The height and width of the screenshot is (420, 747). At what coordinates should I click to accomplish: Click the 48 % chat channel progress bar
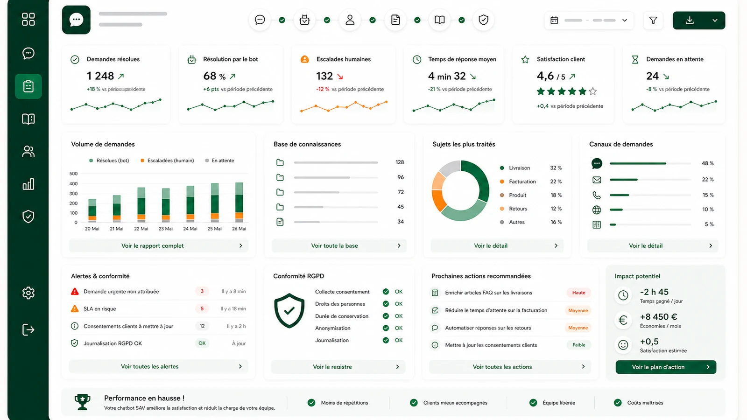click(650, 163)
